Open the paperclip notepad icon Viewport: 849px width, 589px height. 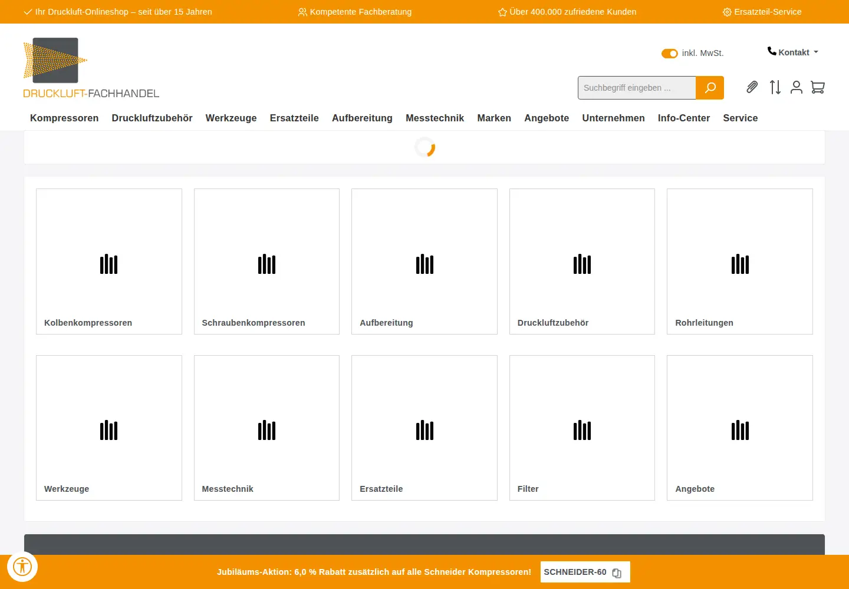coord(752,87)
